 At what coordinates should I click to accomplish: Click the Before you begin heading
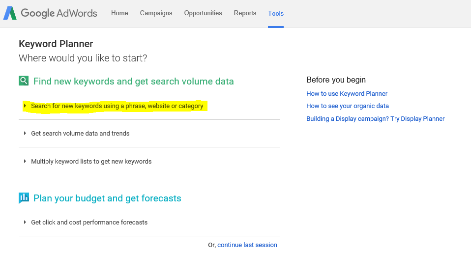(x=336, y=80)
